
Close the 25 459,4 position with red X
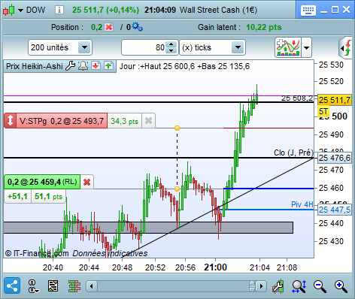[87, 182]
